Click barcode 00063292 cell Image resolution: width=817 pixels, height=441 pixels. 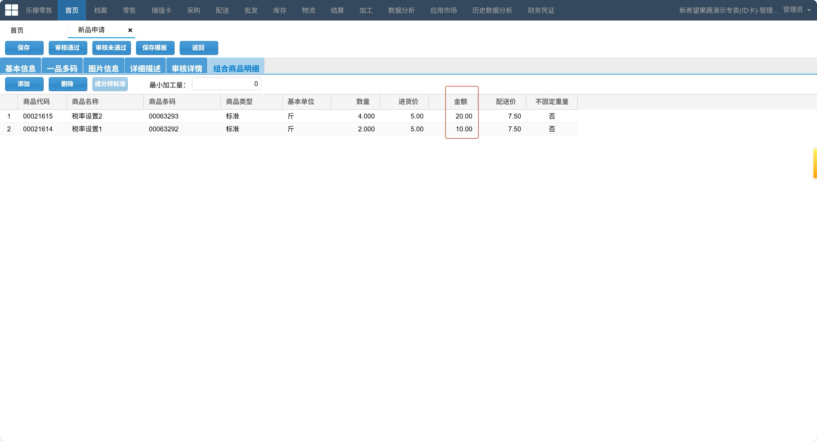click(182, 129)
